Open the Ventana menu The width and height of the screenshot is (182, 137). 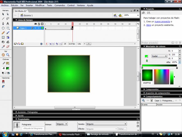[x=81, y=5]
